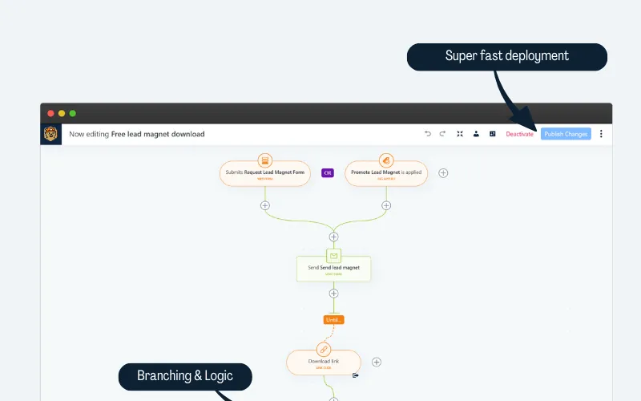The image size is (641, 401).
Task: Click exit icon on Download link node
Action: pos(355,375)
